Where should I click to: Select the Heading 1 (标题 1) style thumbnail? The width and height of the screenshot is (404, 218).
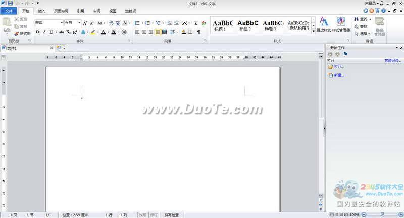[222, 25]
